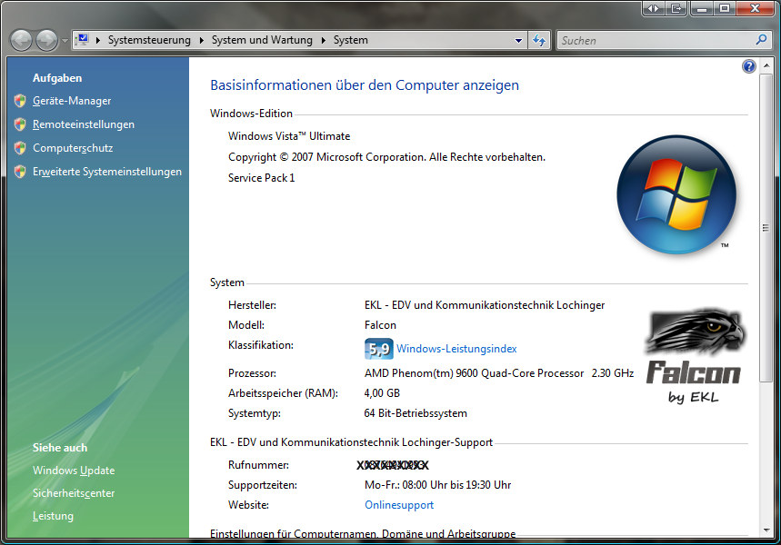
Task: Open the address bar history dropdown
Action: coord(518,40)
